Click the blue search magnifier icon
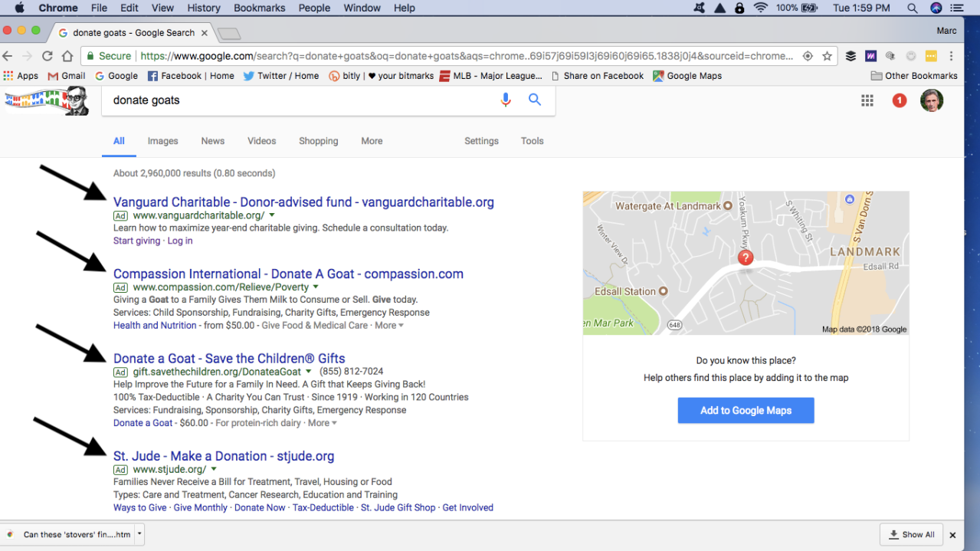The image size is (980, 551). click(x=535, y=100)
